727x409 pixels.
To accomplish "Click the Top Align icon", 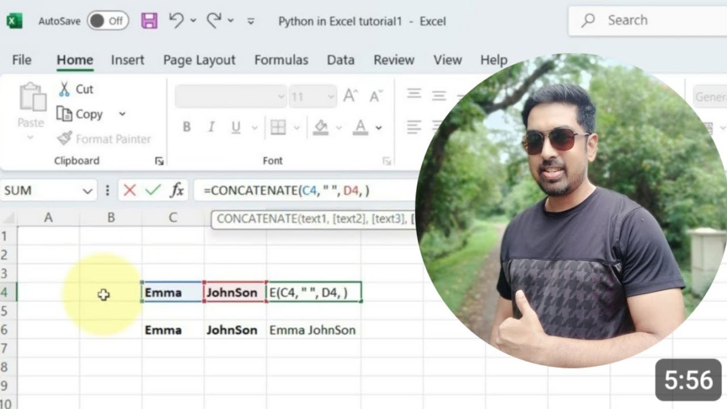I will point(414,94).
